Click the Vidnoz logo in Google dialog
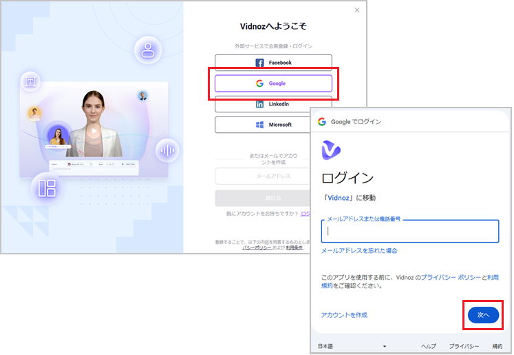The image size is (514, 355). [331, 150]
